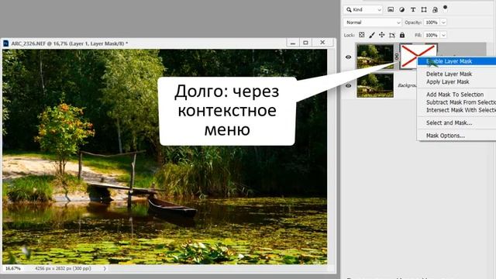Minimize the ARC_2326.NEF document window
The height and width of the screenshot is (279, 496).
293,43
